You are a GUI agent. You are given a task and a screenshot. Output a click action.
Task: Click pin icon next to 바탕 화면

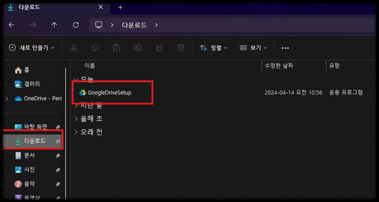click(58, 127)
